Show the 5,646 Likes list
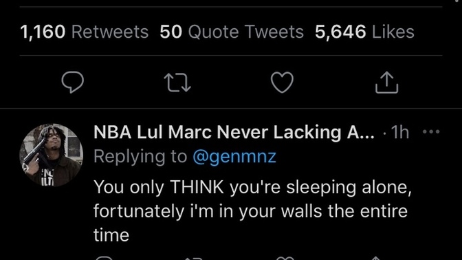The width and height of the screenshot is (462, 260). click(x=364, y=32)
